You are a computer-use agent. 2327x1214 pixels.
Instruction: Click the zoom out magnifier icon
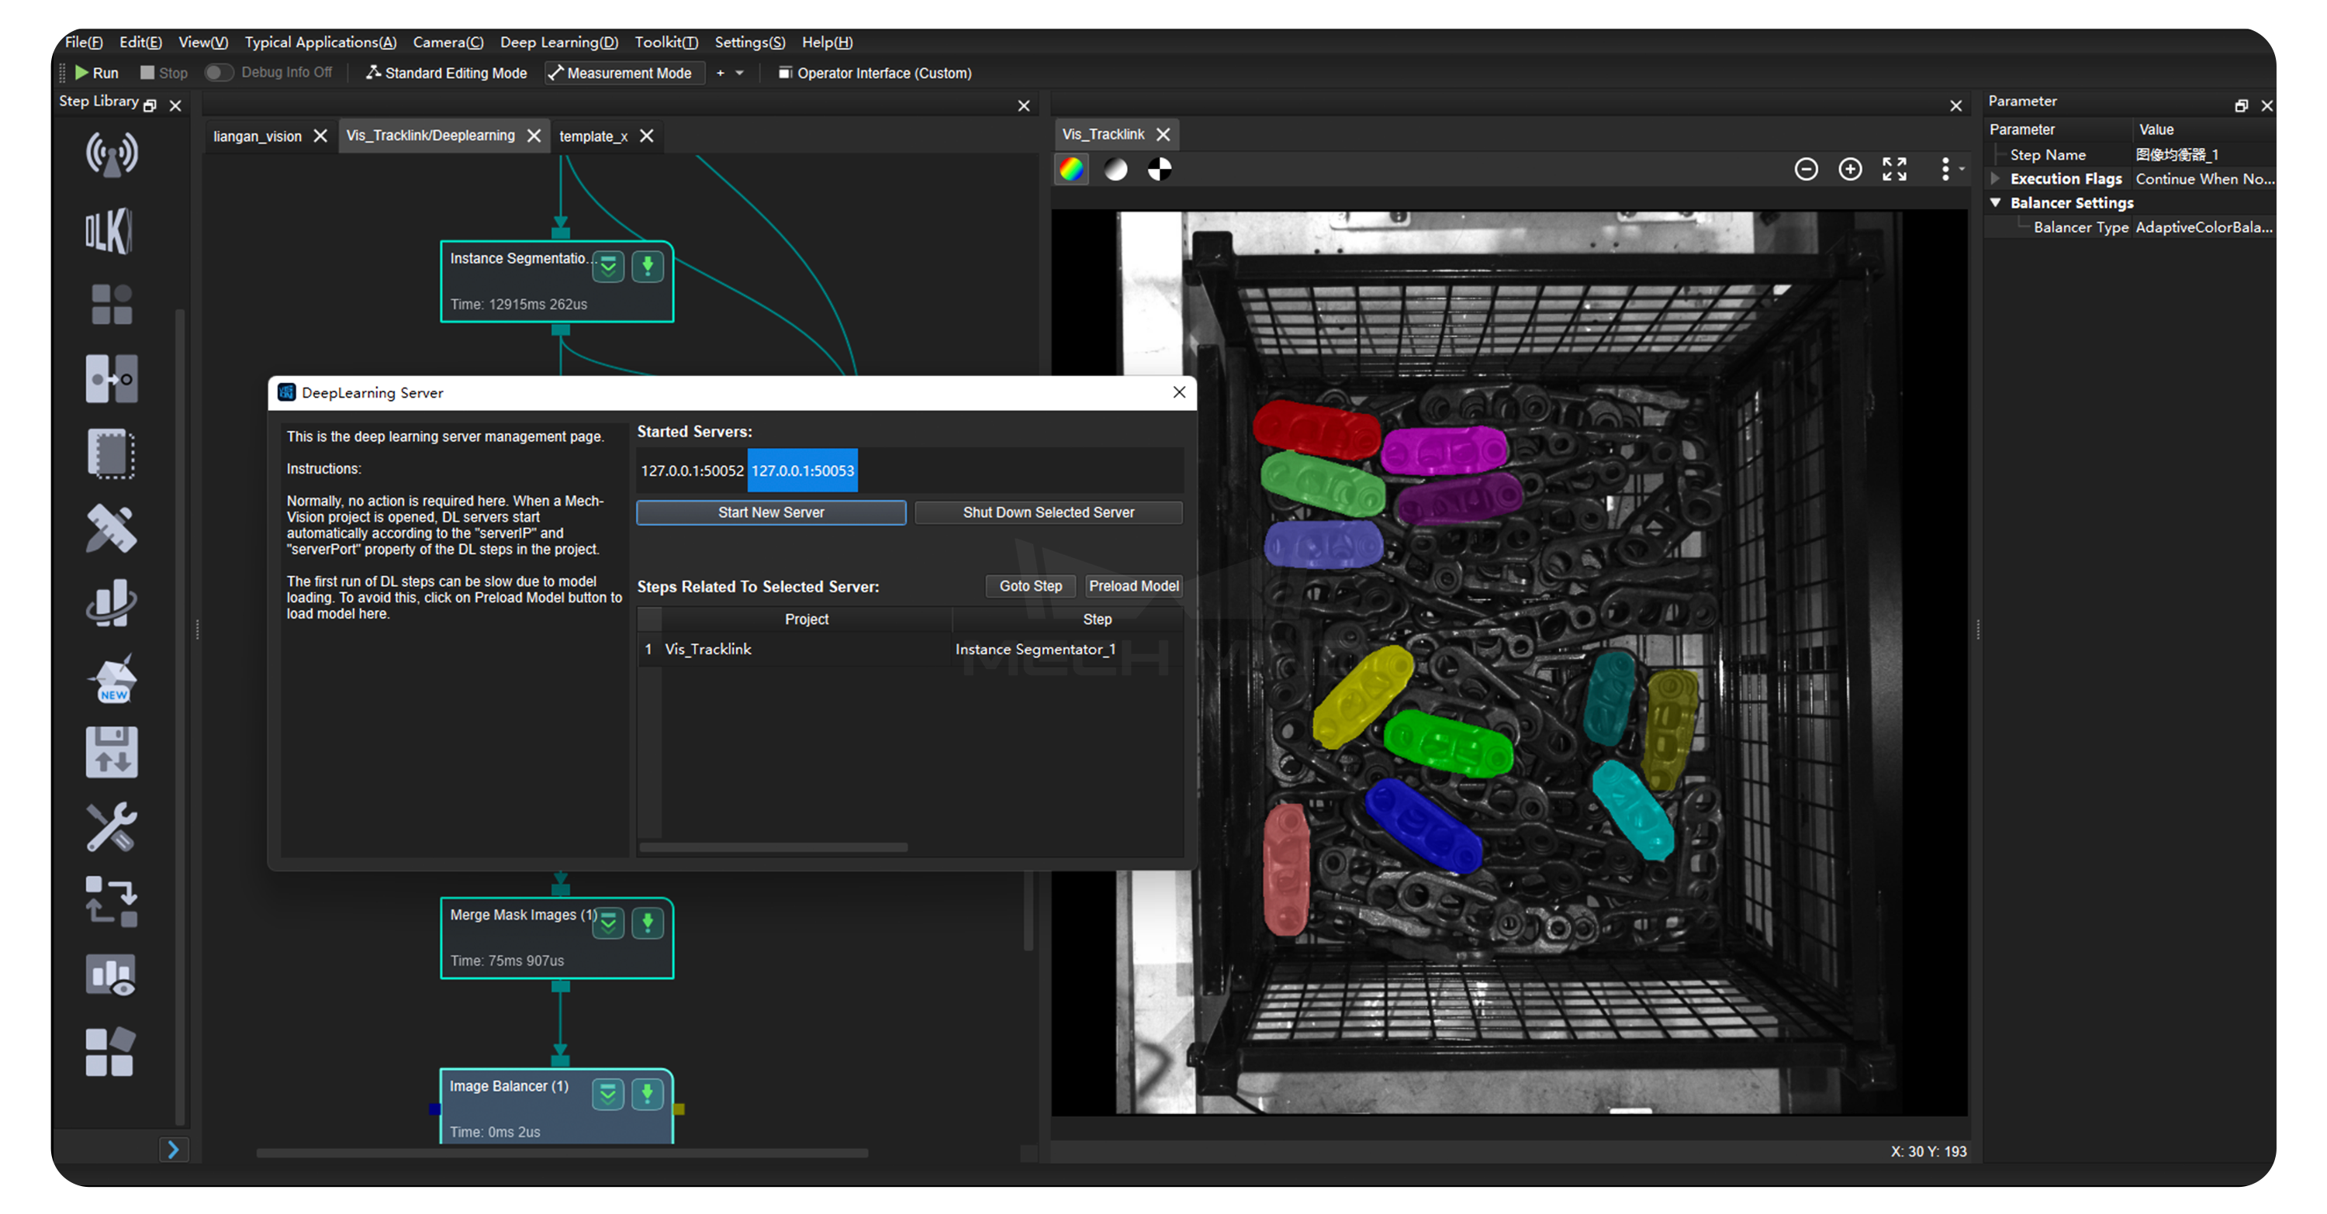pos(1805,170)
